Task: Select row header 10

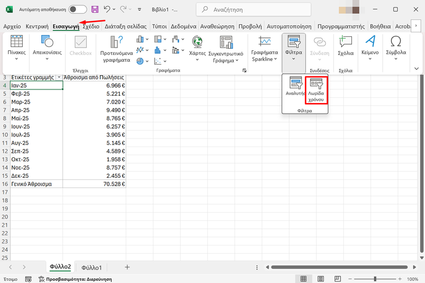Action: click(x=5, y=135)
